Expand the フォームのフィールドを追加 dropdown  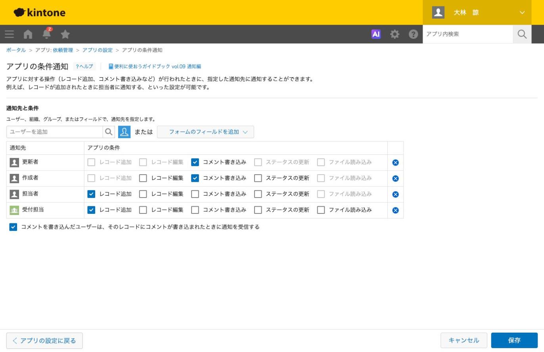[205, 132]
